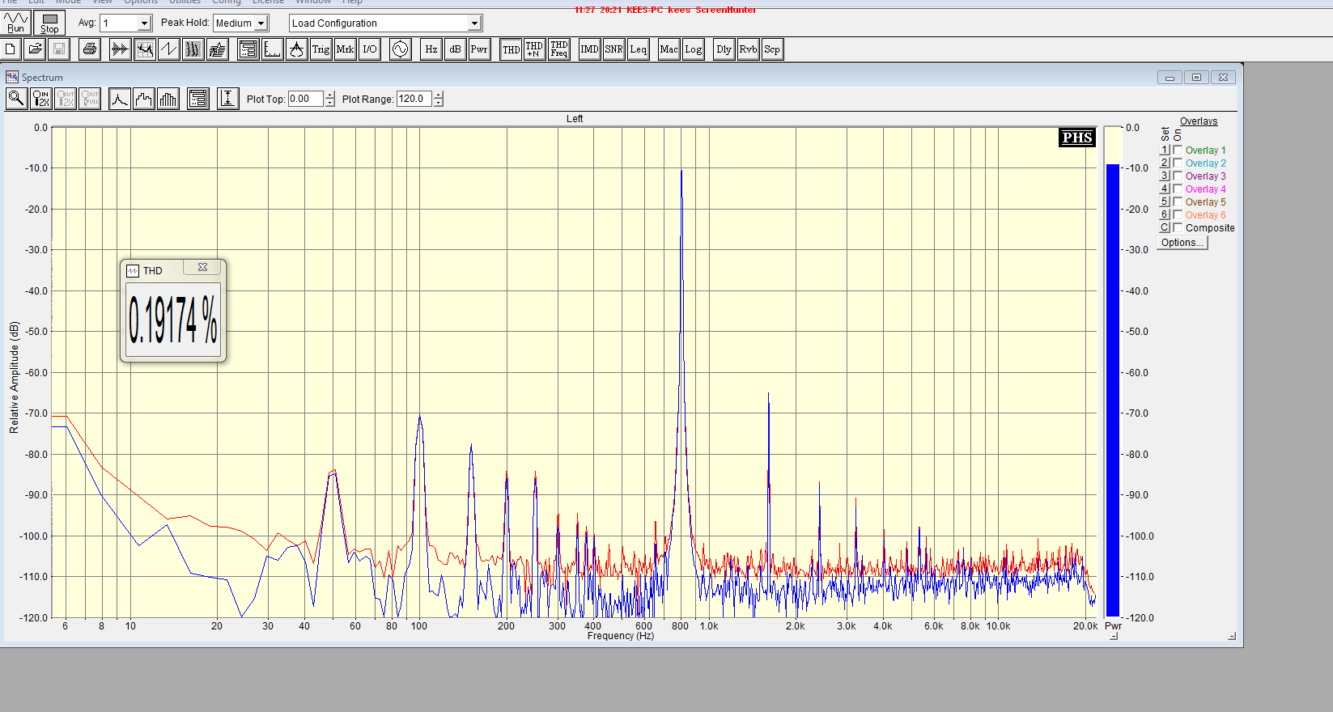Viewport: 1333px width, 712px height.
Task: Click the blue Pwr level meter bar
Action: 1113,390
